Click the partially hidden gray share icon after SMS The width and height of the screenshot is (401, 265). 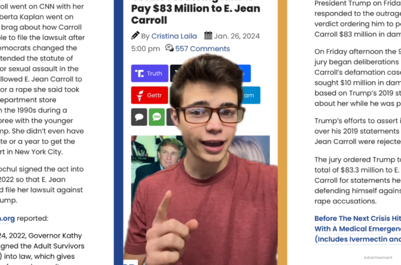point(170,117)
